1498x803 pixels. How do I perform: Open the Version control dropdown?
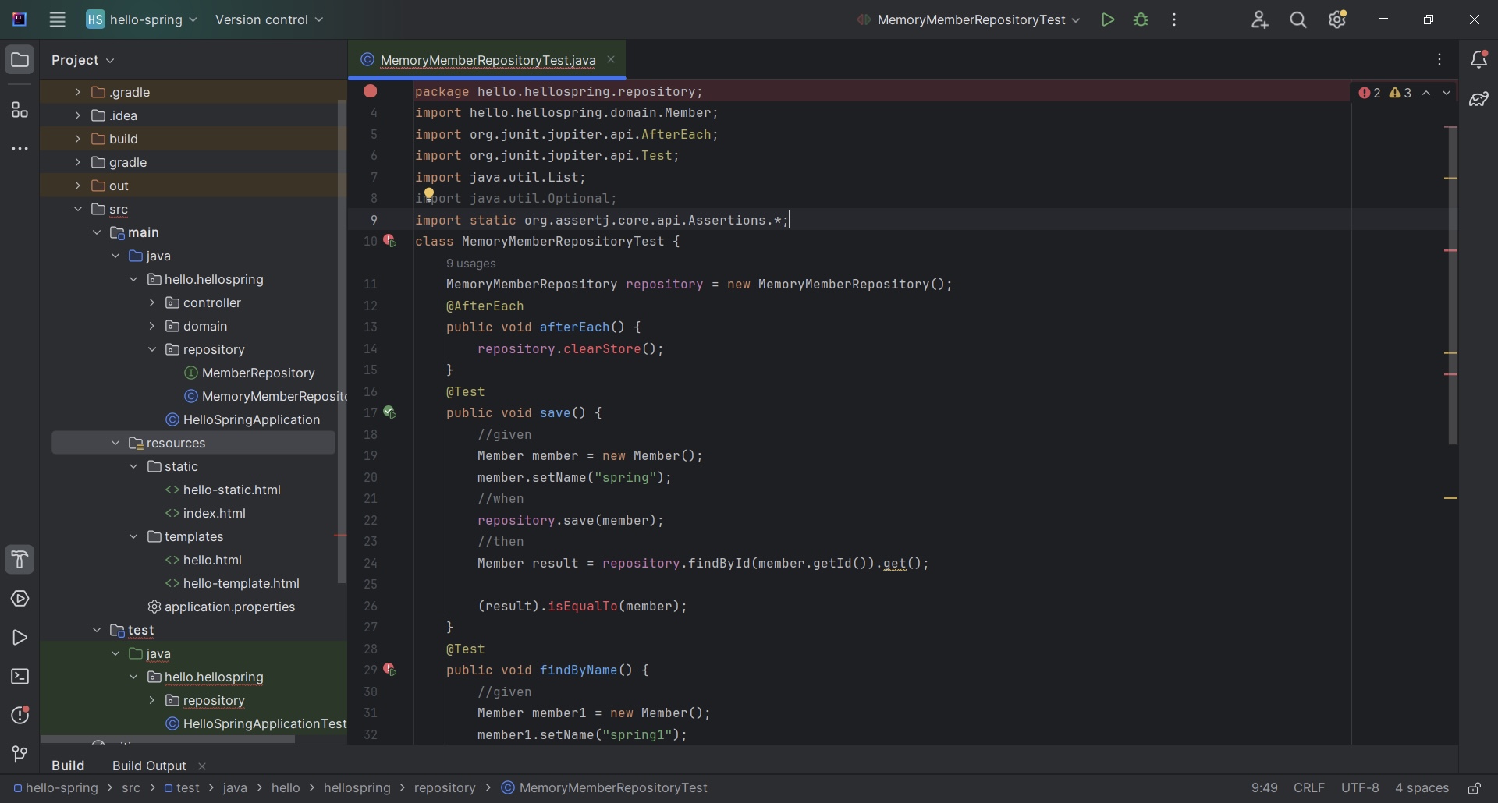click(269, 20)
